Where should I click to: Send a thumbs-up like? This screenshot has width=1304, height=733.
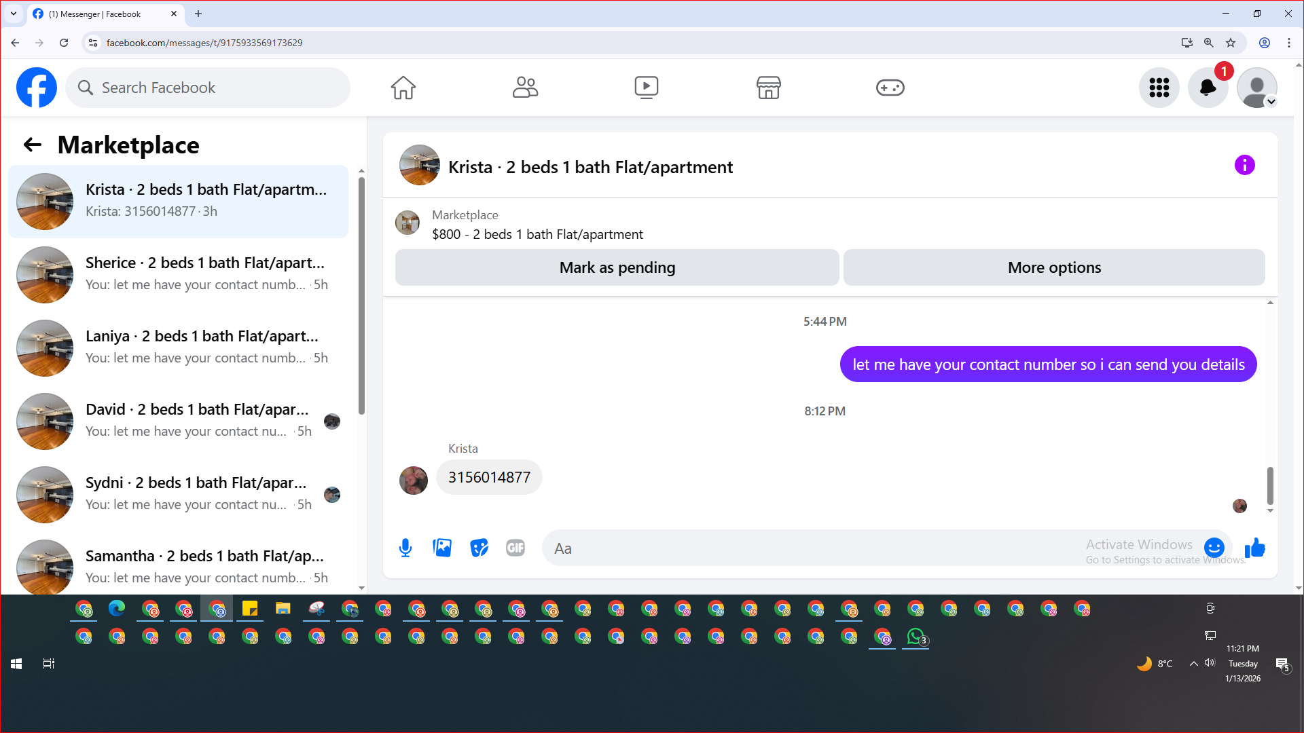click(1254, 548)
